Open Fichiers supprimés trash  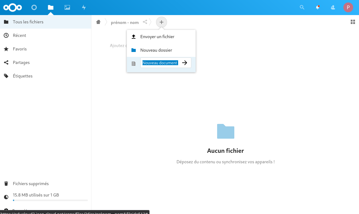point(31,184)
